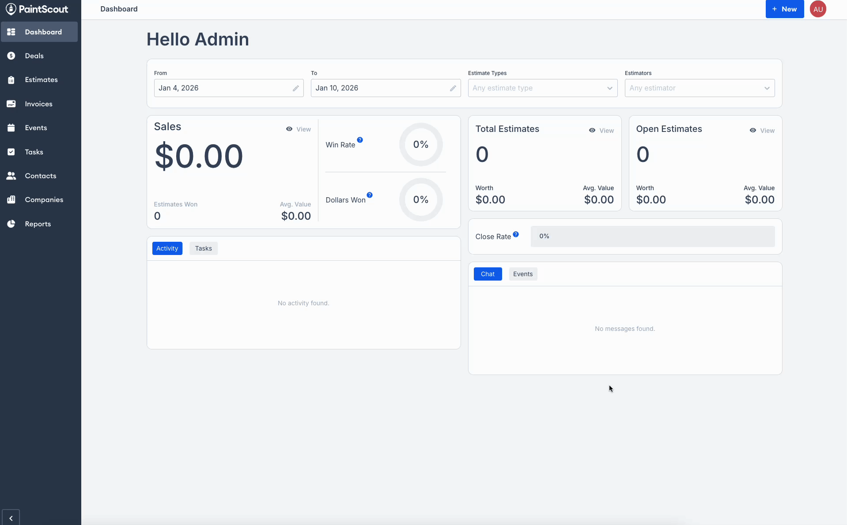Open the Companies building icon
This screenshot has height=525, width=847.
[x=11, y=200]
